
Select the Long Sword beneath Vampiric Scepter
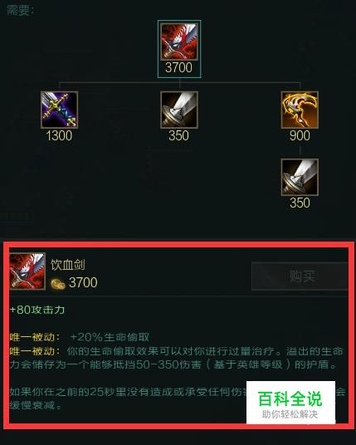tap(300, 178)
